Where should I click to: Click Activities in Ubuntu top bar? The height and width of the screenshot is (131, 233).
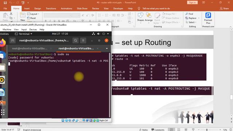[x=4, y=34]
